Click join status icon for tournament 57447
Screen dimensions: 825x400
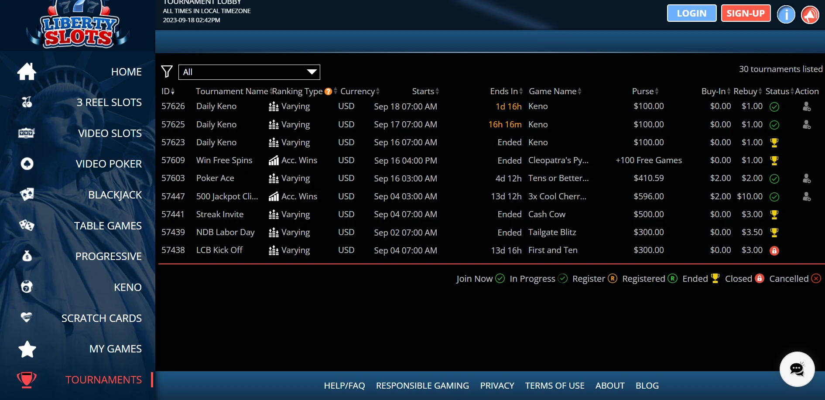point(774,197)
